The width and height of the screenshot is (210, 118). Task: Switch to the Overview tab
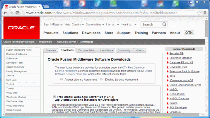click(x=51, y=50)
